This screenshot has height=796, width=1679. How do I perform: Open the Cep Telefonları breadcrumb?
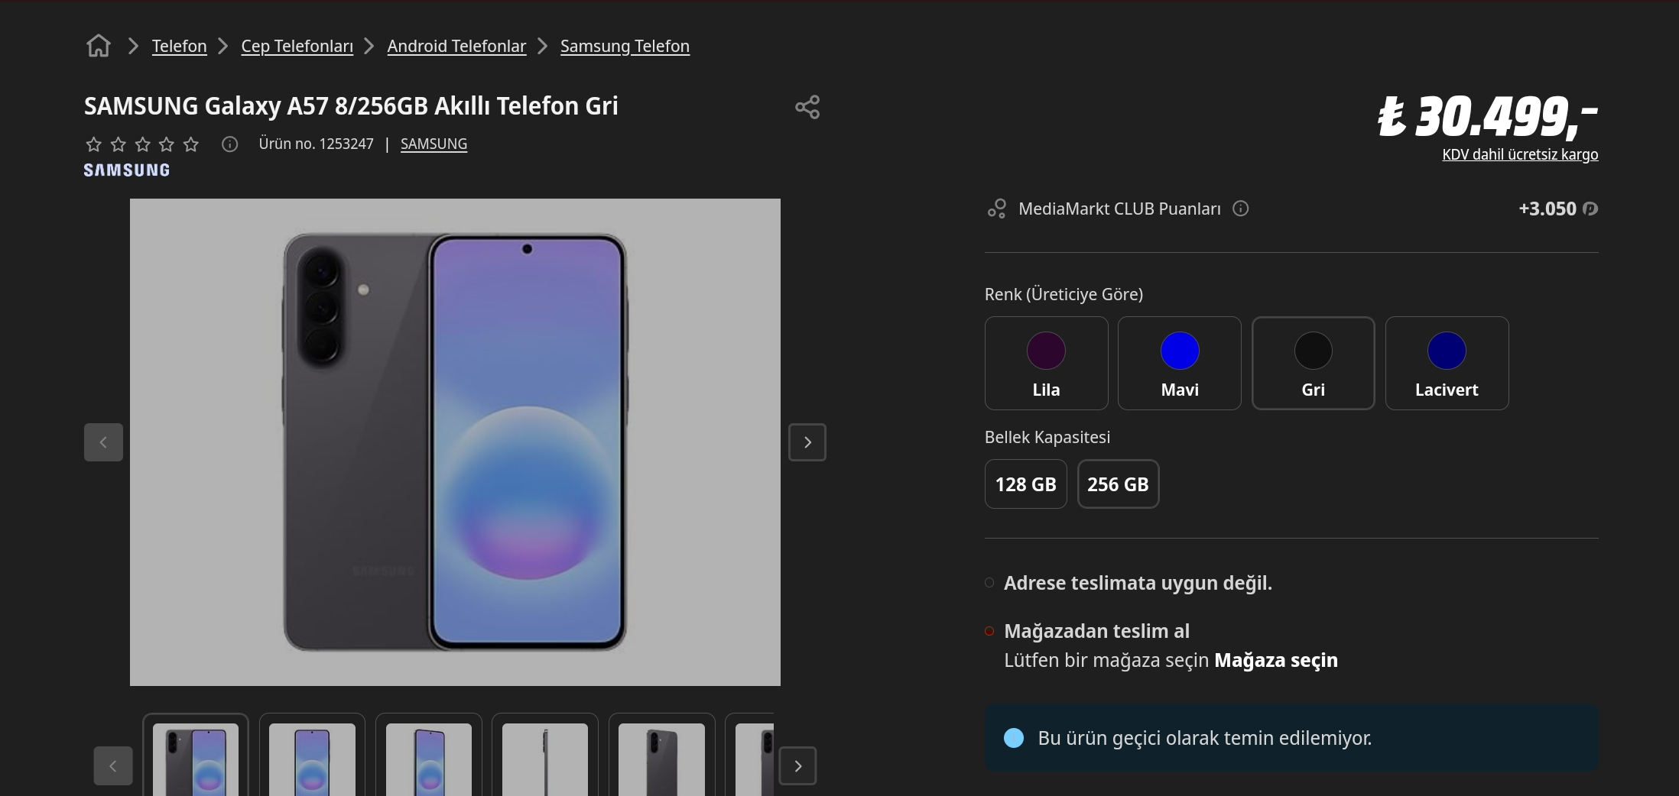297,46
